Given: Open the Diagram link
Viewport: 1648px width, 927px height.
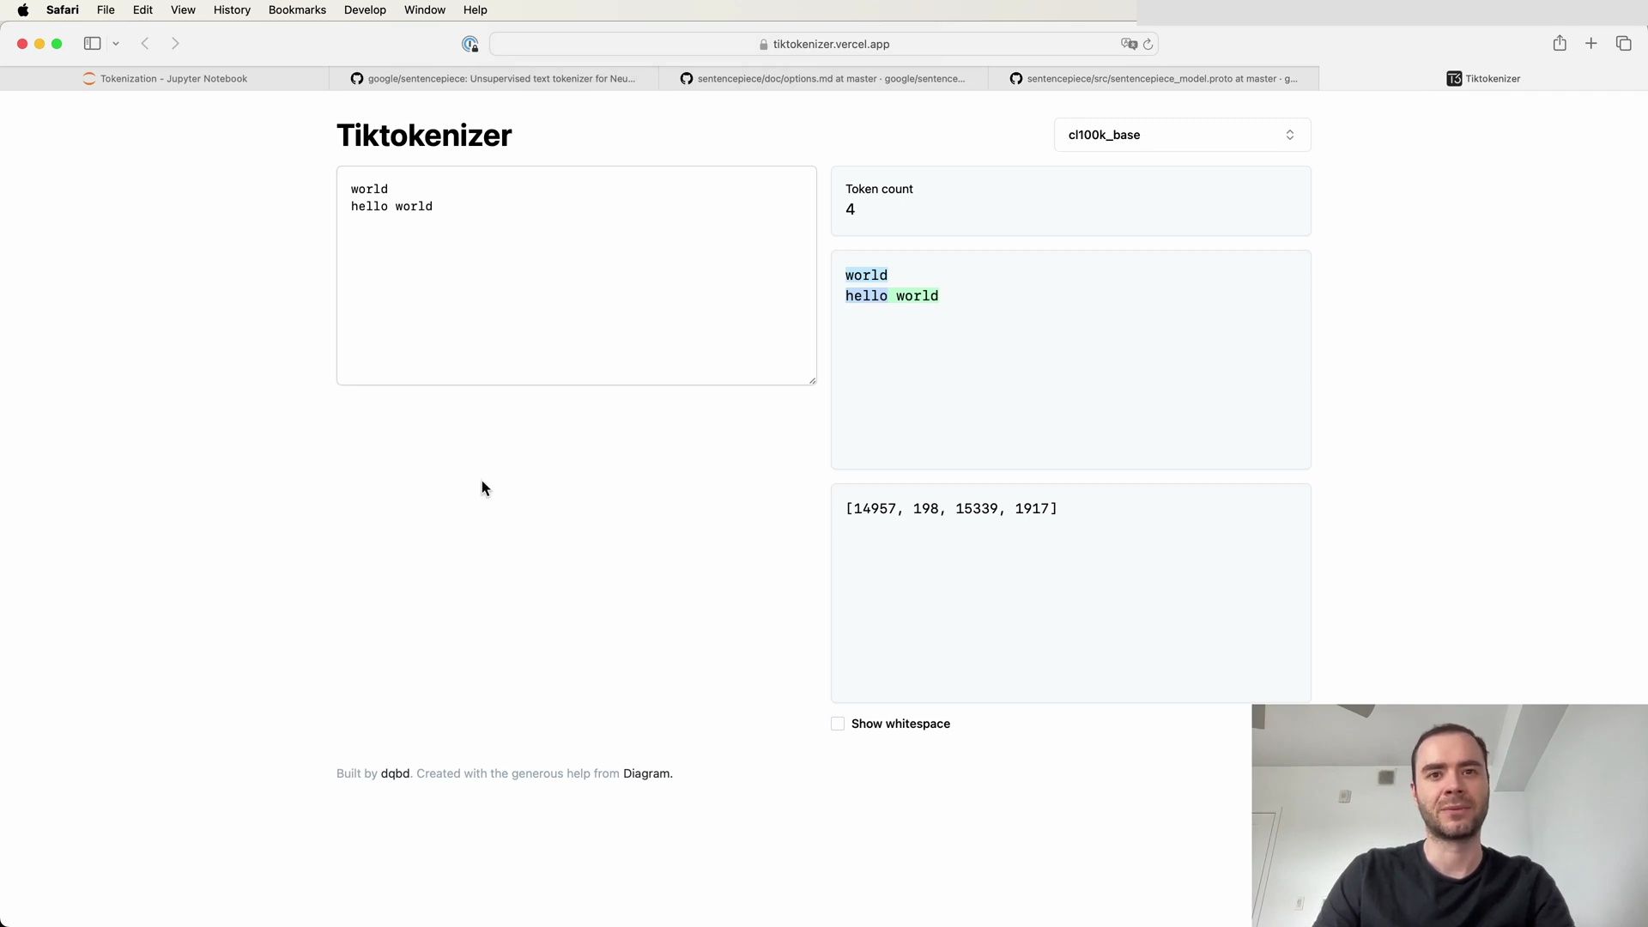Looking at the screenshot, I should click(646, 773).
